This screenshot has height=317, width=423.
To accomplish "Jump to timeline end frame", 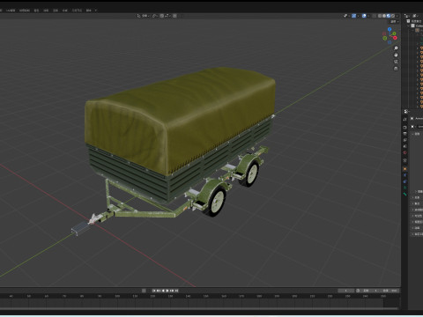I will [176, 291].
